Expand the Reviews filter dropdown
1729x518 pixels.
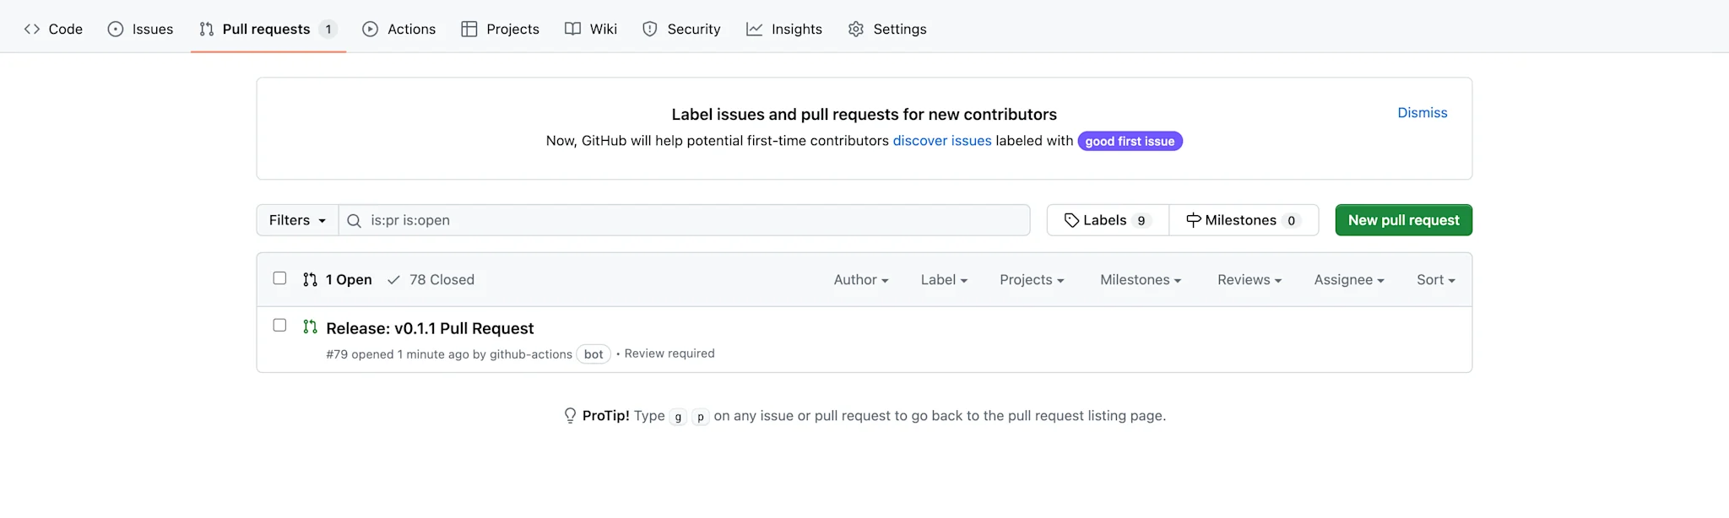(1249, 279)
